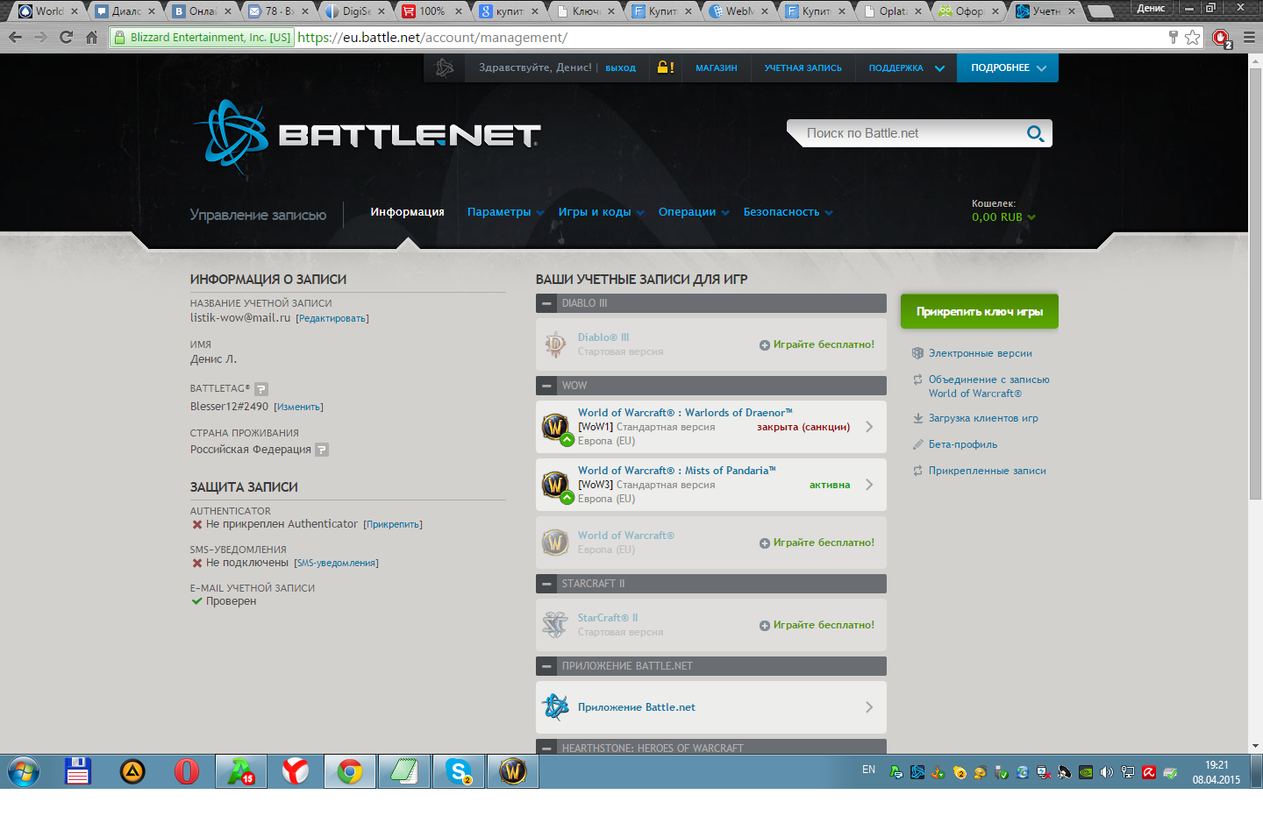Collapse the ПРИЛОЖЕНИЕ BATTLE.NET section
Viewport: 1263px width, 816px height.
(x=546, y=666)
